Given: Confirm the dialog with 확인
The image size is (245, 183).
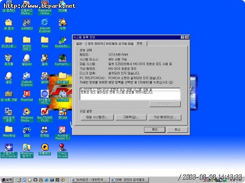Looking at the screenshot, I should (x=154, y=130).
